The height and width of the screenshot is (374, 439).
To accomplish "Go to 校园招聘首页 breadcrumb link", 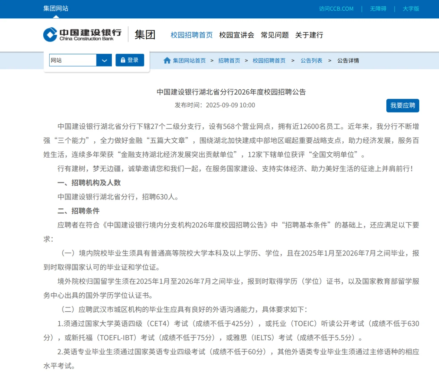I will [x=269, y=61].
